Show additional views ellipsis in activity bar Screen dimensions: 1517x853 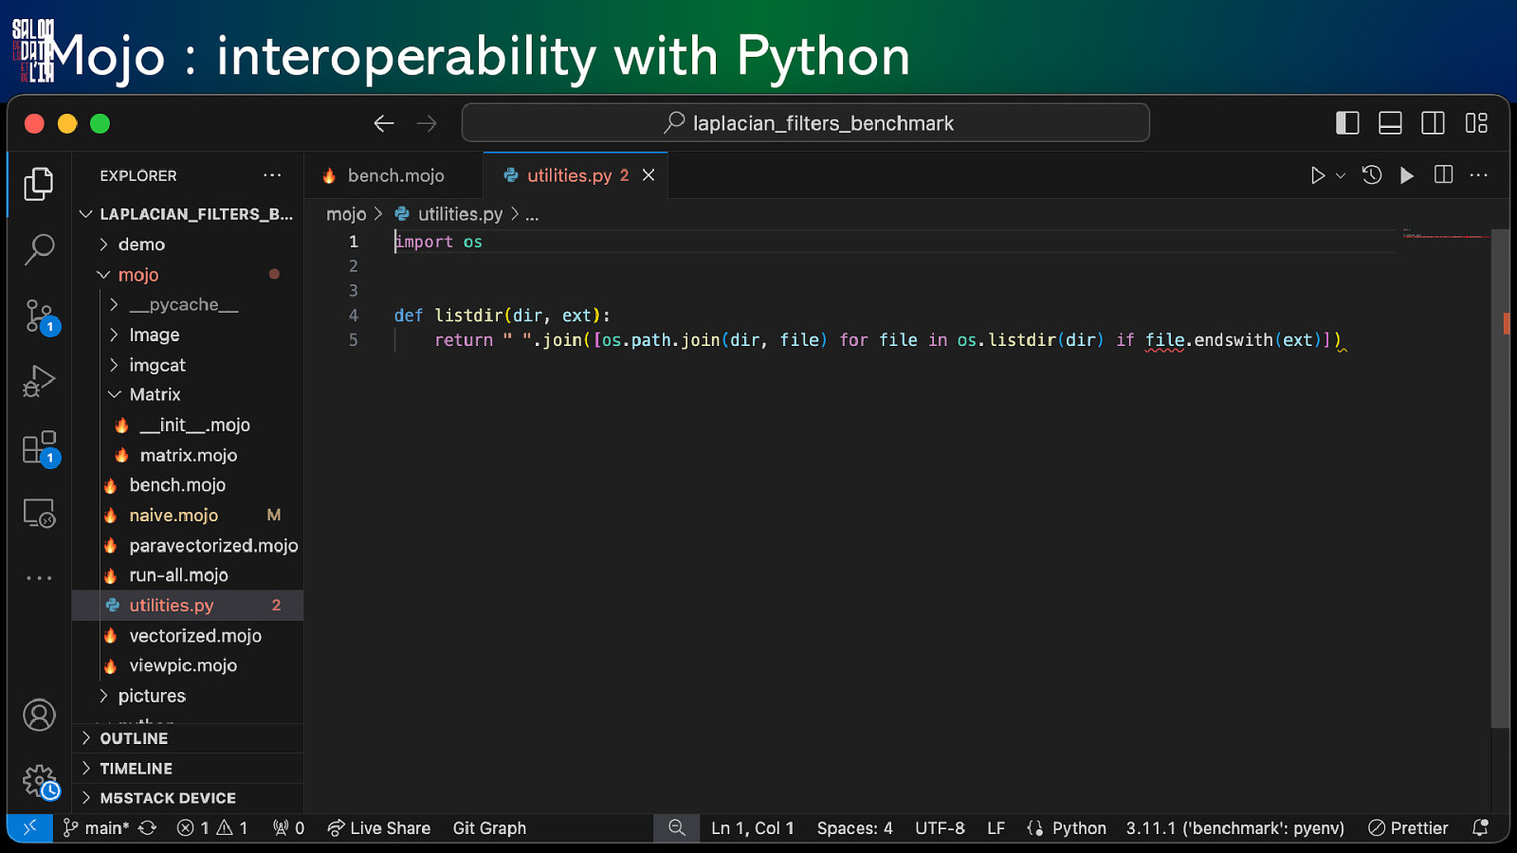pos(39,577)
